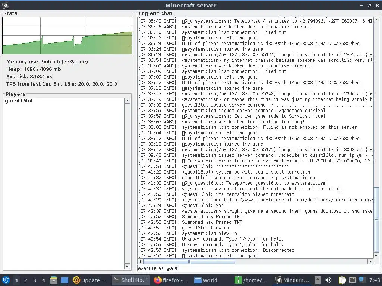Screen dimensions: 382x286
Task: Click log line 'systematicism blew up'
Action: [187, 233]
